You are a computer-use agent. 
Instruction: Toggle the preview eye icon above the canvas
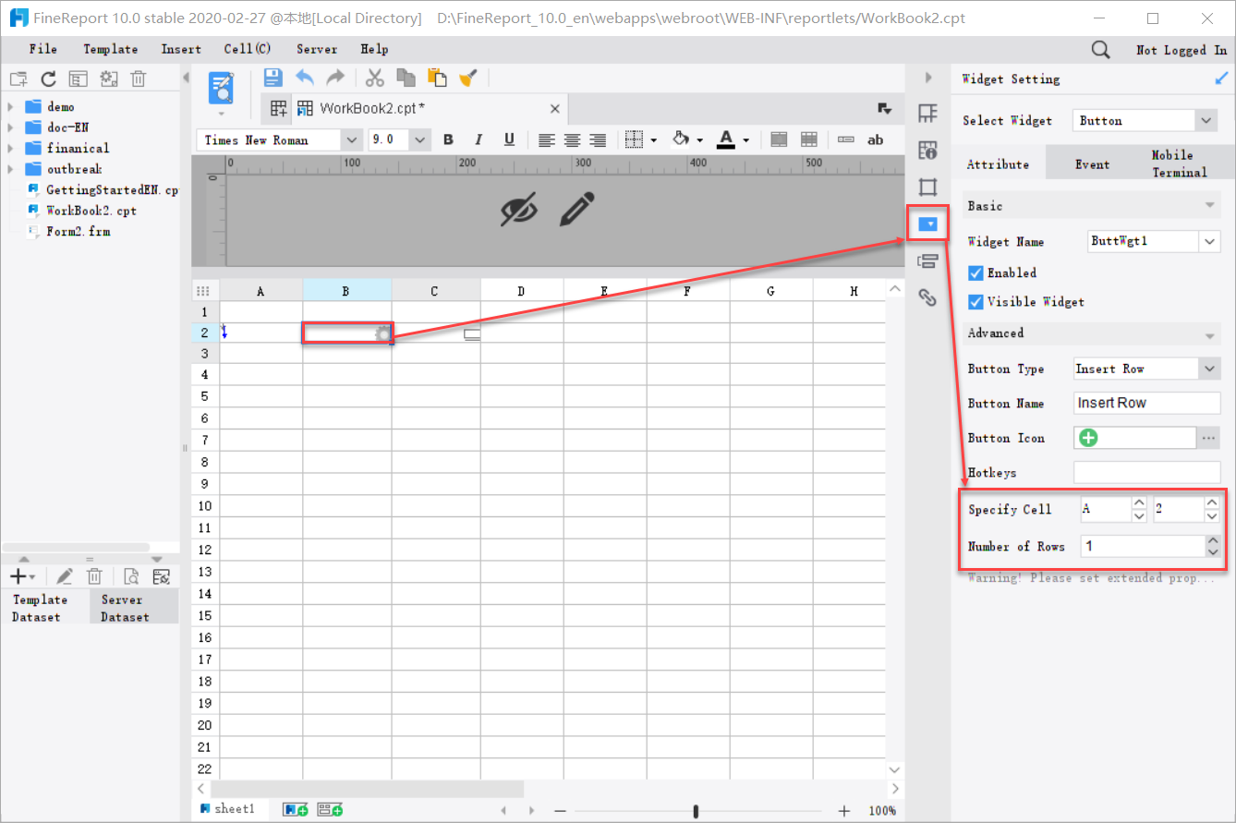coord(520,211)
